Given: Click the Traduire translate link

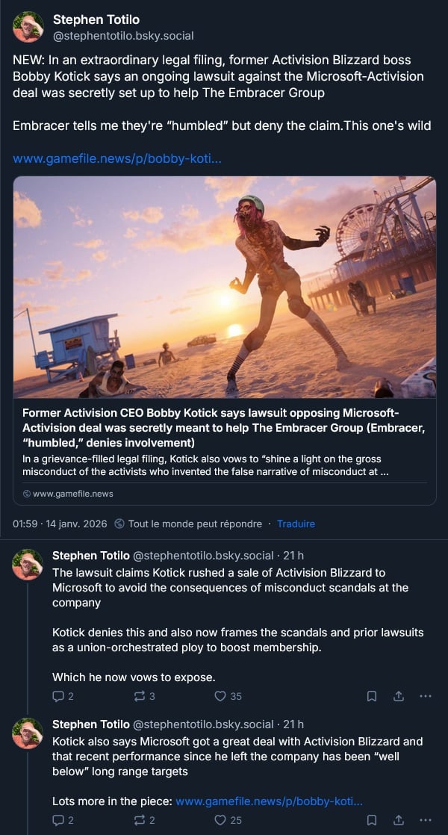Looking at the screenshot, I should pos(296,524).
